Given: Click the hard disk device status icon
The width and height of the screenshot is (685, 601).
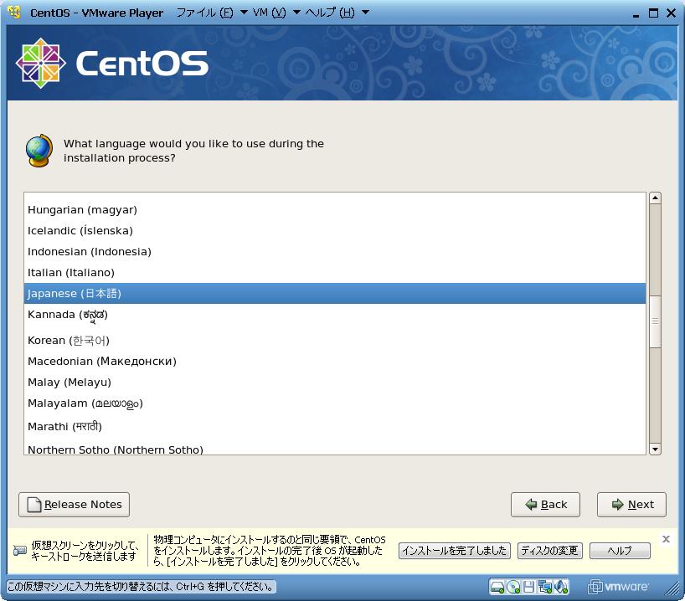Looking at the screenshot, I should (497, 587).
